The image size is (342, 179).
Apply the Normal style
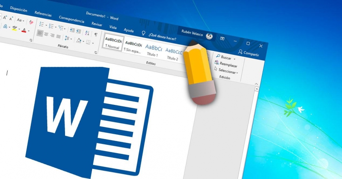point(113,43)
